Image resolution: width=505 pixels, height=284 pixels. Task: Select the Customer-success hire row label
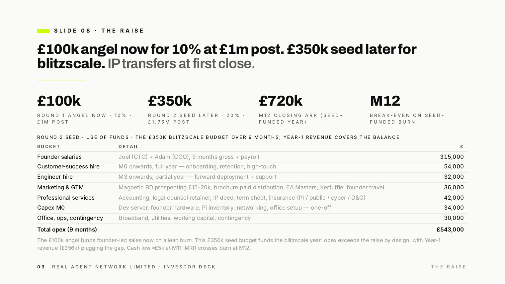(x=68, y=166)
